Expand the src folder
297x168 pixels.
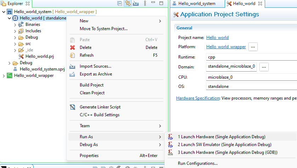tap(15, 44)
